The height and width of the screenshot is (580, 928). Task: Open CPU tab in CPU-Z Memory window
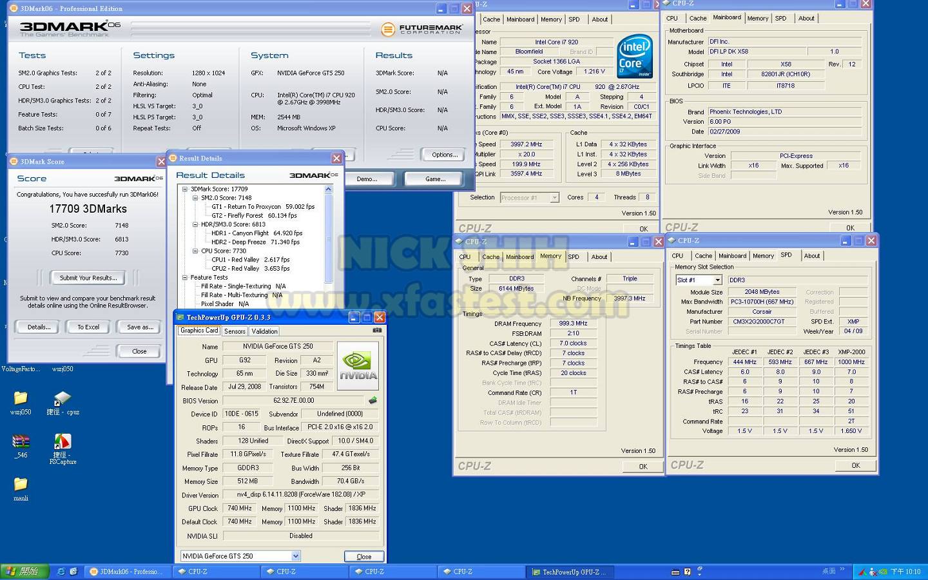coord(465,256)
